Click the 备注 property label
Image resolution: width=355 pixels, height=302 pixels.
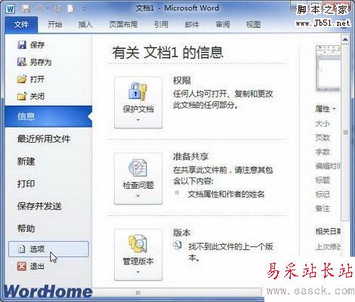323,208
